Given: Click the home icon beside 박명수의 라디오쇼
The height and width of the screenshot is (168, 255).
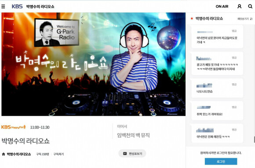Looking at the screenshot, I should (4, 154).
